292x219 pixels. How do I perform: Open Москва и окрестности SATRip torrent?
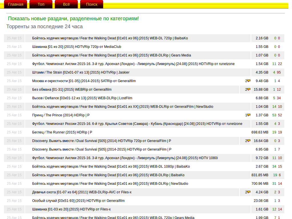coord(84,81)
